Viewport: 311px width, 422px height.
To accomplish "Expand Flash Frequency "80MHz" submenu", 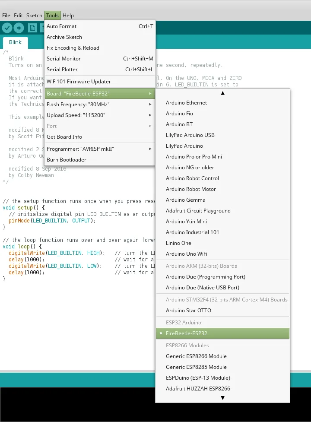I will pos(100,105).
